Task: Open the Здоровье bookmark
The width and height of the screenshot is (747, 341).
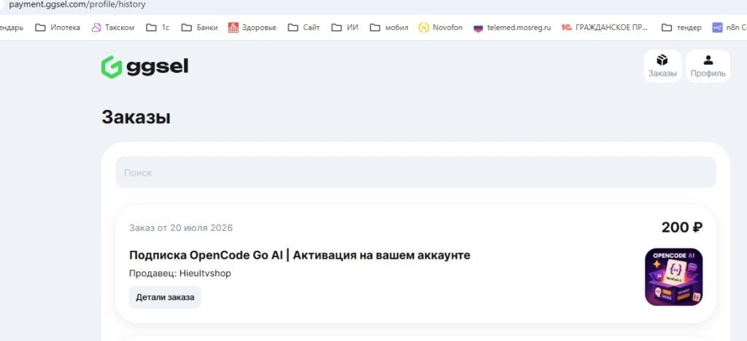Action: pyautogui.click(x=252, y=28)
